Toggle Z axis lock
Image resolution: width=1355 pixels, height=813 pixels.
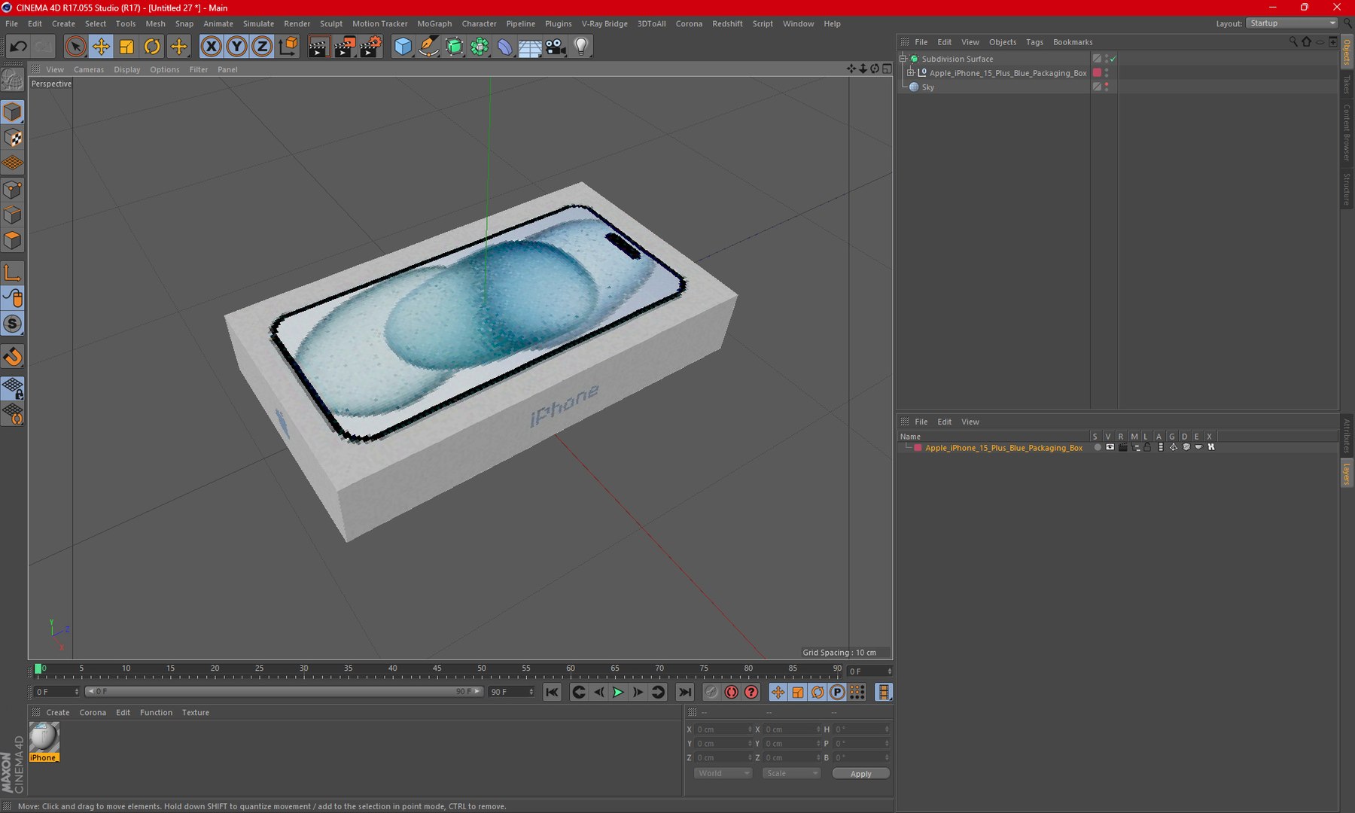(x=262, y=47)
